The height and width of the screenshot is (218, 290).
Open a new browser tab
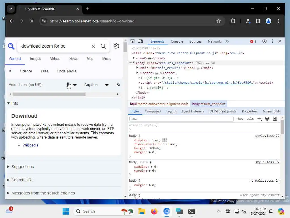(88, 9)
